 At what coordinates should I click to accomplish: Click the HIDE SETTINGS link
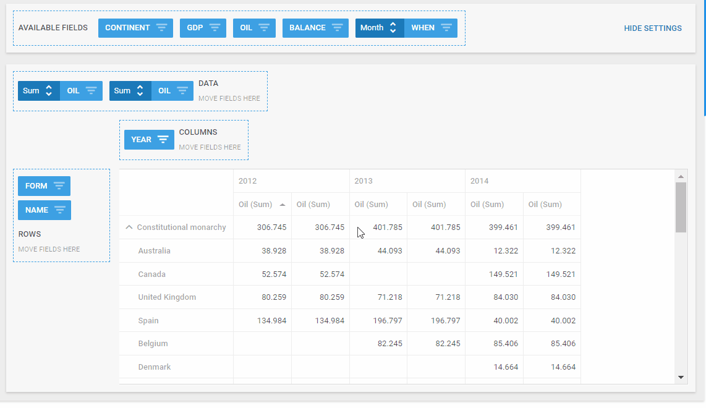(652, 28)
